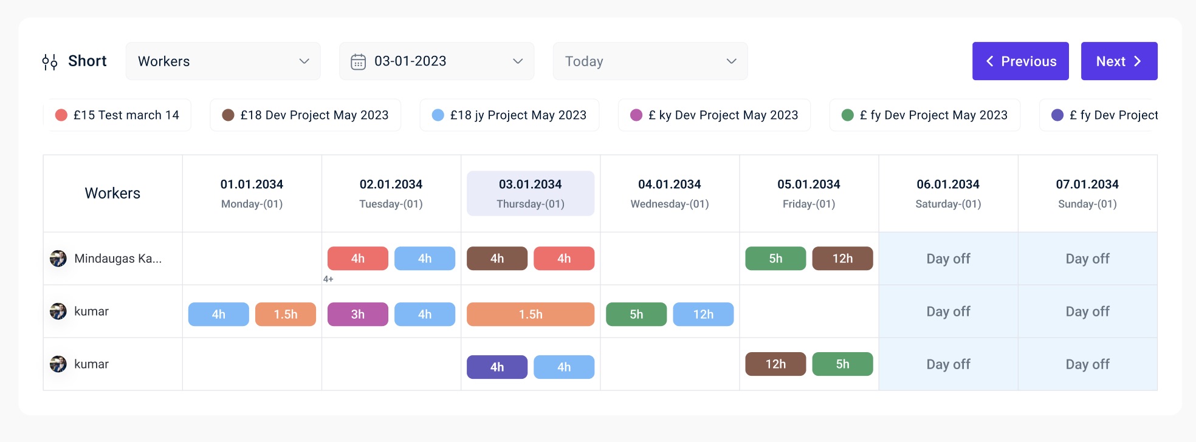Select the highlighted 03.01.2034 Thursday column header
1196x442 pixels.
tap(531, 193)
